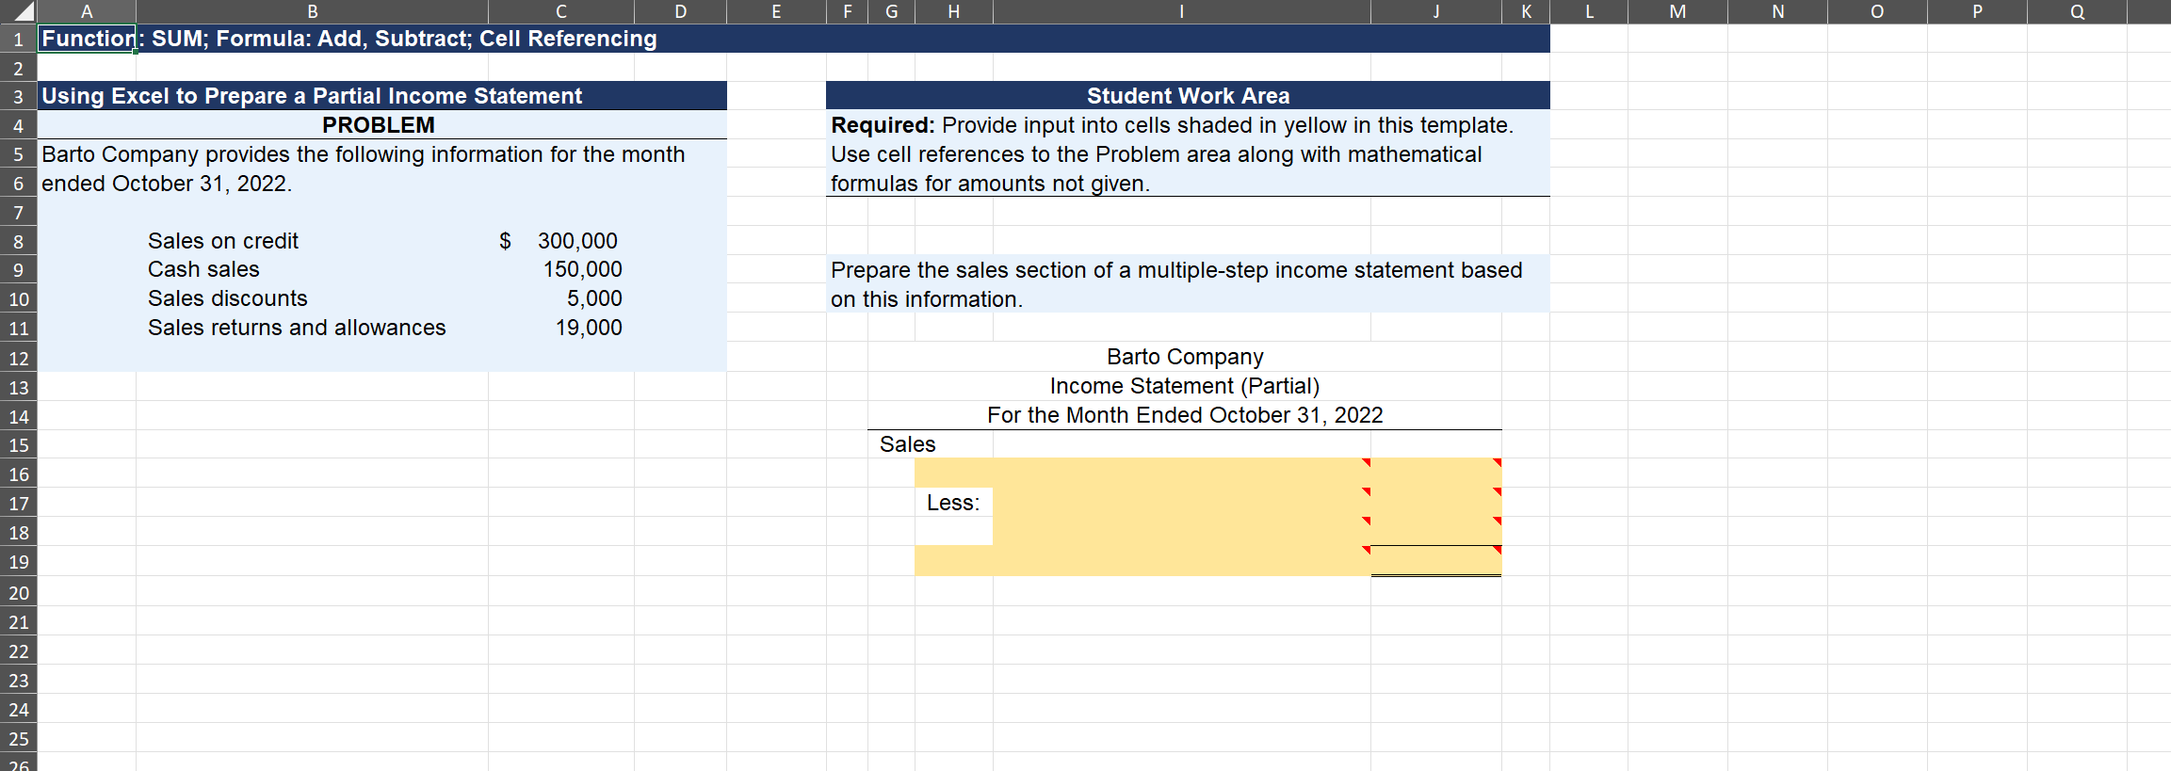Image resolution: width=2171 pixels, height=771 pixels.
Task: Click 'Using Excel to Prepare a Partial Income Statement'
Action: pos(312,96)
